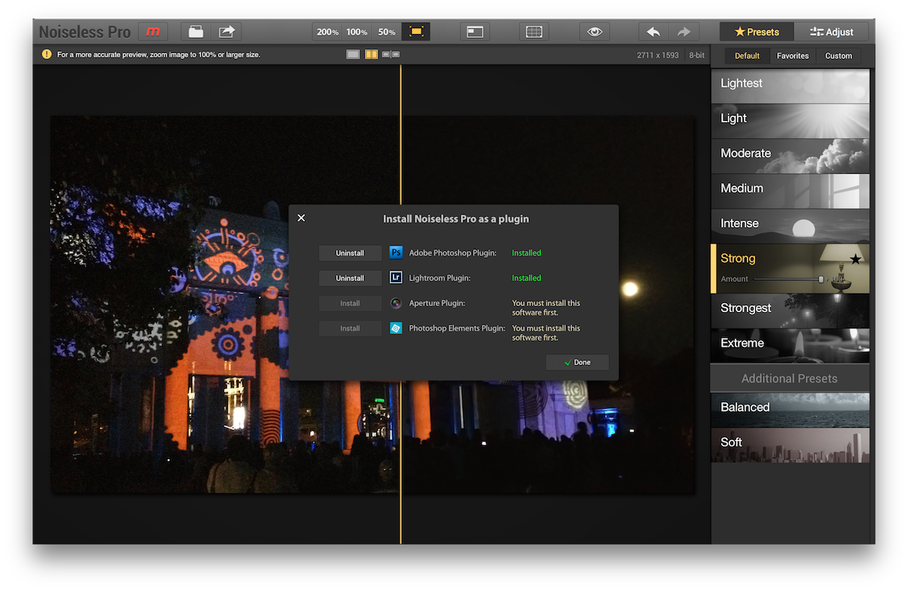Apply the Balanced preset
The image size is (908, 591).
[x=790, y=410]
